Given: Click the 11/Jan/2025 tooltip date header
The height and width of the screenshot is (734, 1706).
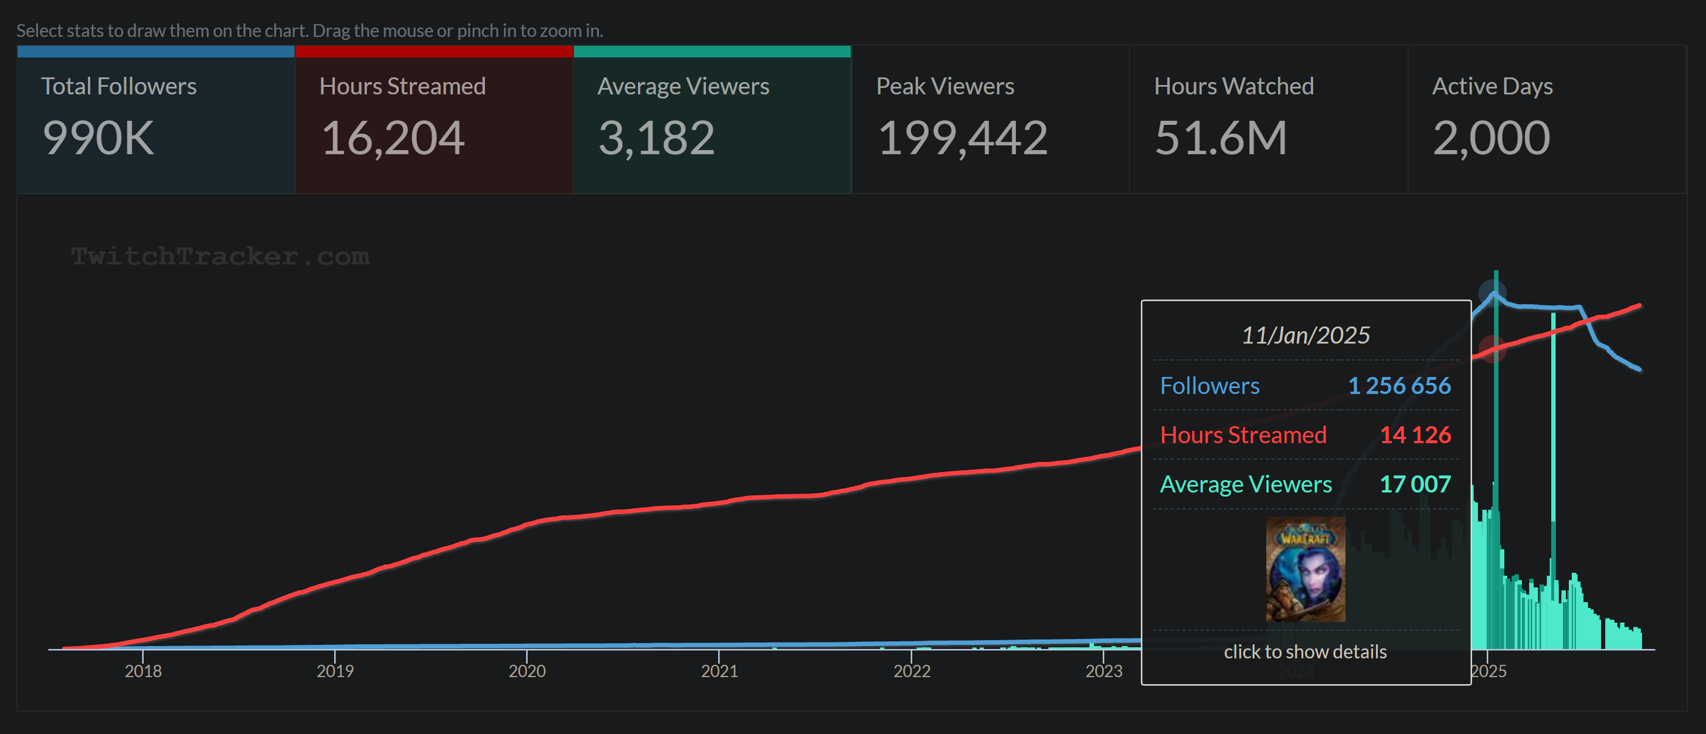Looking at the screenshot, I should click(1306, 335).
